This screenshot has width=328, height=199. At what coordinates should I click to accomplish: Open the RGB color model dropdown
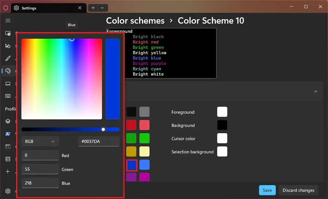(40, 141)
